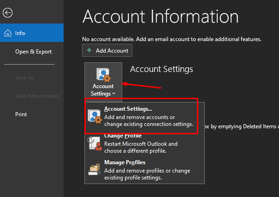Screen dimensions: 279x197
Task: Choose Change Profile from the dropdown menu
Action: tap(144, 143)
